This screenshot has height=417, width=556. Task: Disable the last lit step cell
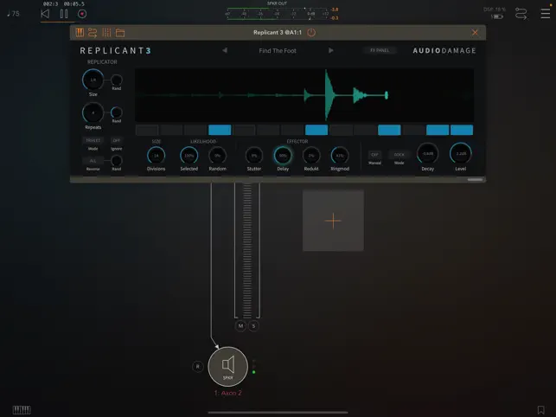pyautogui.click(x=462, y=130)
